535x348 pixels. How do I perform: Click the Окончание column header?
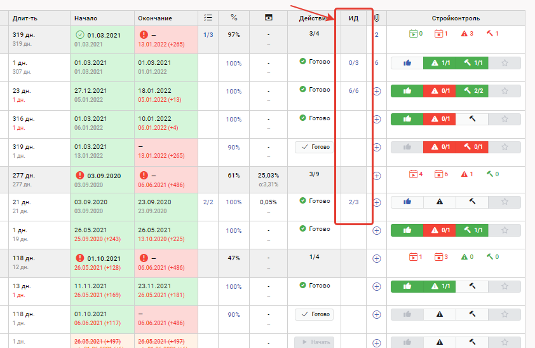pyautogui.click(x=155, y=18)
